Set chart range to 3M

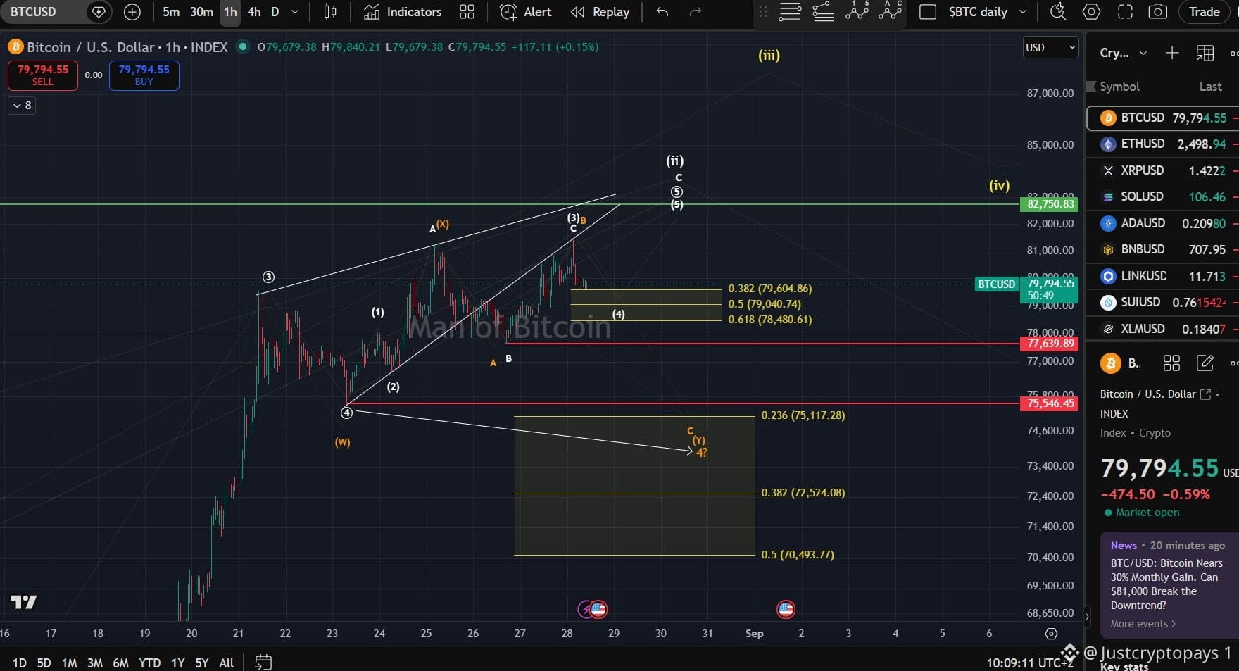[x=95, y=663]
